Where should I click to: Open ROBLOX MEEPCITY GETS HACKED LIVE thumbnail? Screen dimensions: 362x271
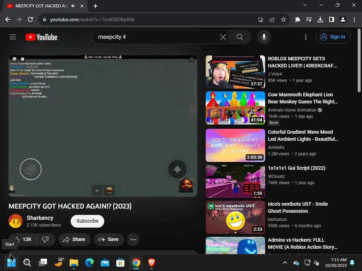(235, 72)
